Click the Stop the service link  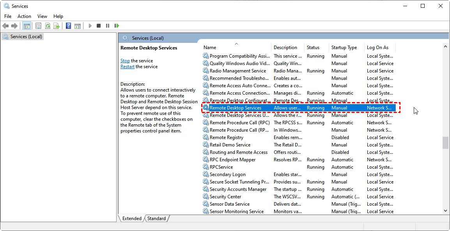[125, 61]
